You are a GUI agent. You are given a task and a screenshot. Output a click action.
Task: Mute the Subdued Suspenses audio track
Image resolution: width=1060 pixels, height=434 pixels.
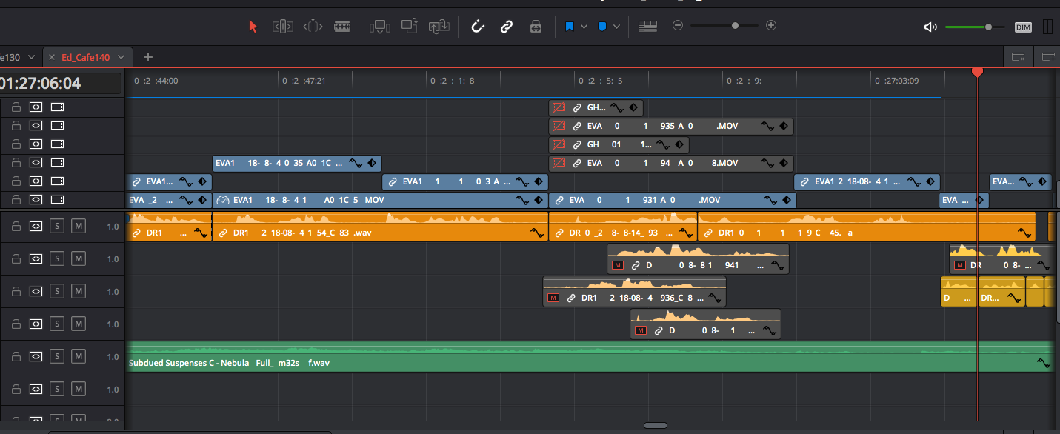pos(78,357)
